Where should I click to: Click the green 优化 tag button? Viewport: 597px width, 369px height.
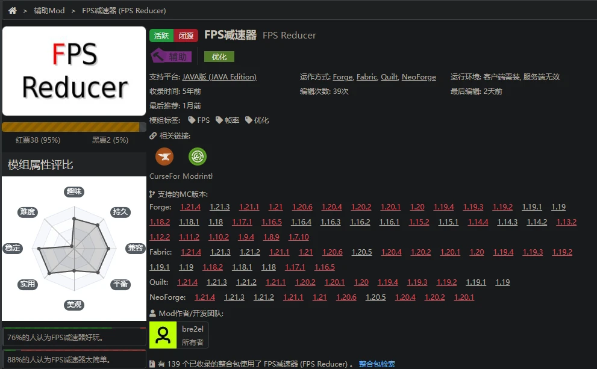tap(219, 56)
